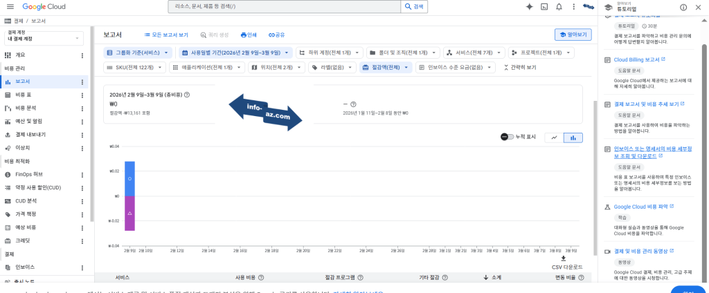Open FinOps 허브 sidebar page
The height and width of the screenshot is (293, 709).
pyautogui.click(x=29, y=174)
